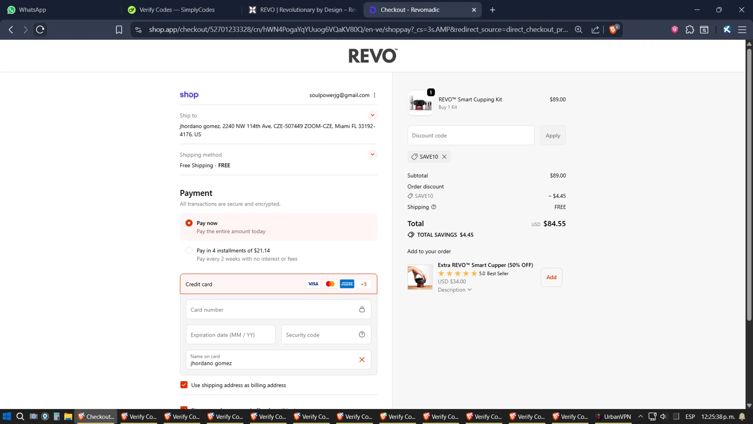This screenshot has height=424, width=753.
Task: Go back to the previous page
Action: 11,30
